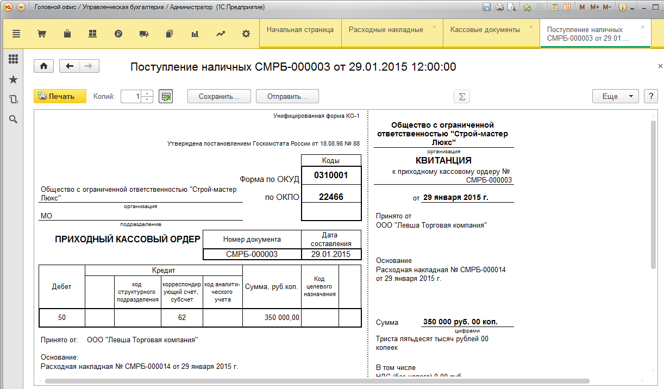The image size is (664, 389).
Task: Select the sum cell 350 000,00
Action: (272, 318)
